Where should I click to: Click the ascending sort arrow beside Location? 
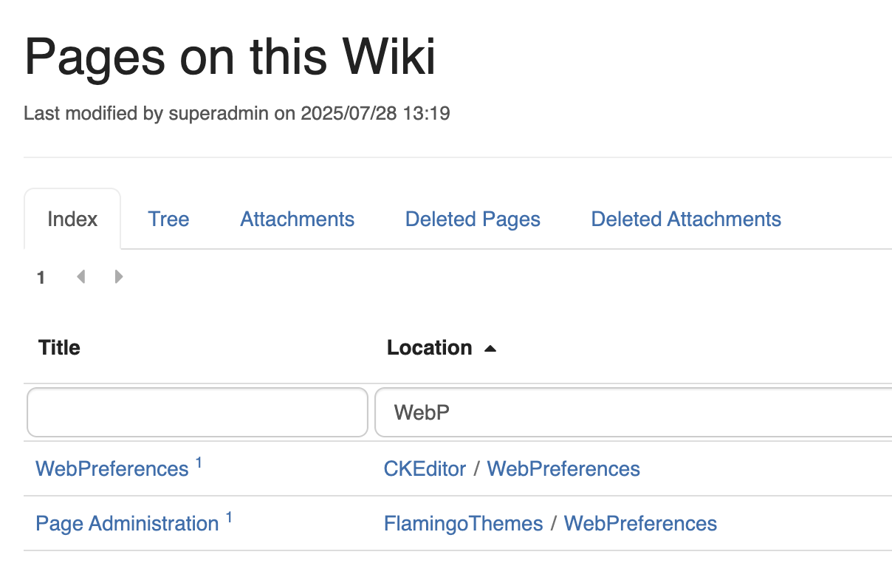(490, 348)
